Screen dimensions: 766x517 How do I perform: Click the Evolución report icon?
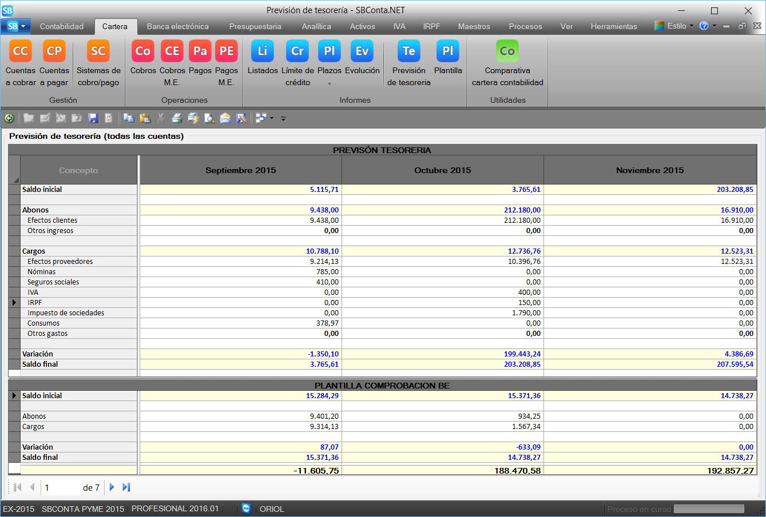tap(362, 51)
